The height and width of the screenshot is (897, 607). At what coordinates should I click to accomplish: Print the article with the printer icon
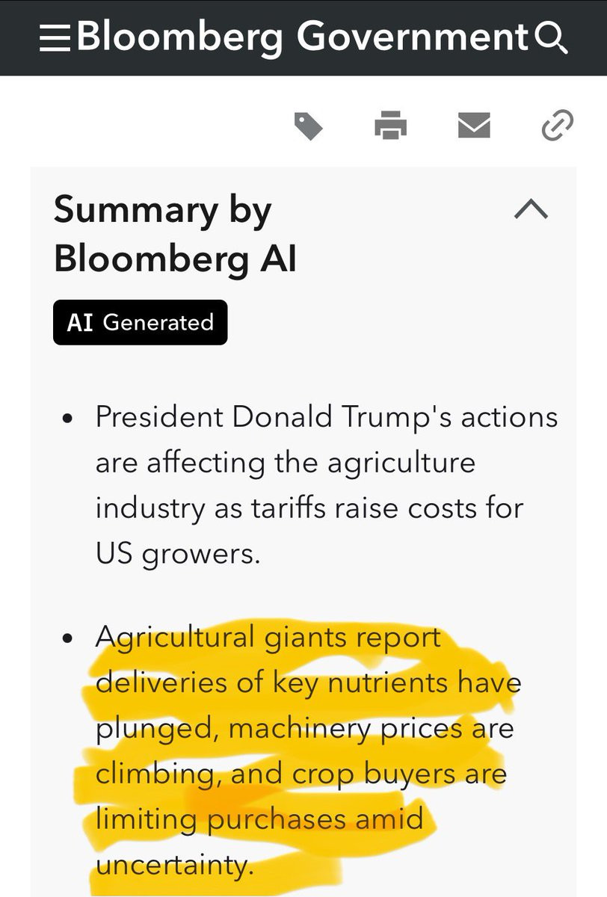click(x=391, y=125)
